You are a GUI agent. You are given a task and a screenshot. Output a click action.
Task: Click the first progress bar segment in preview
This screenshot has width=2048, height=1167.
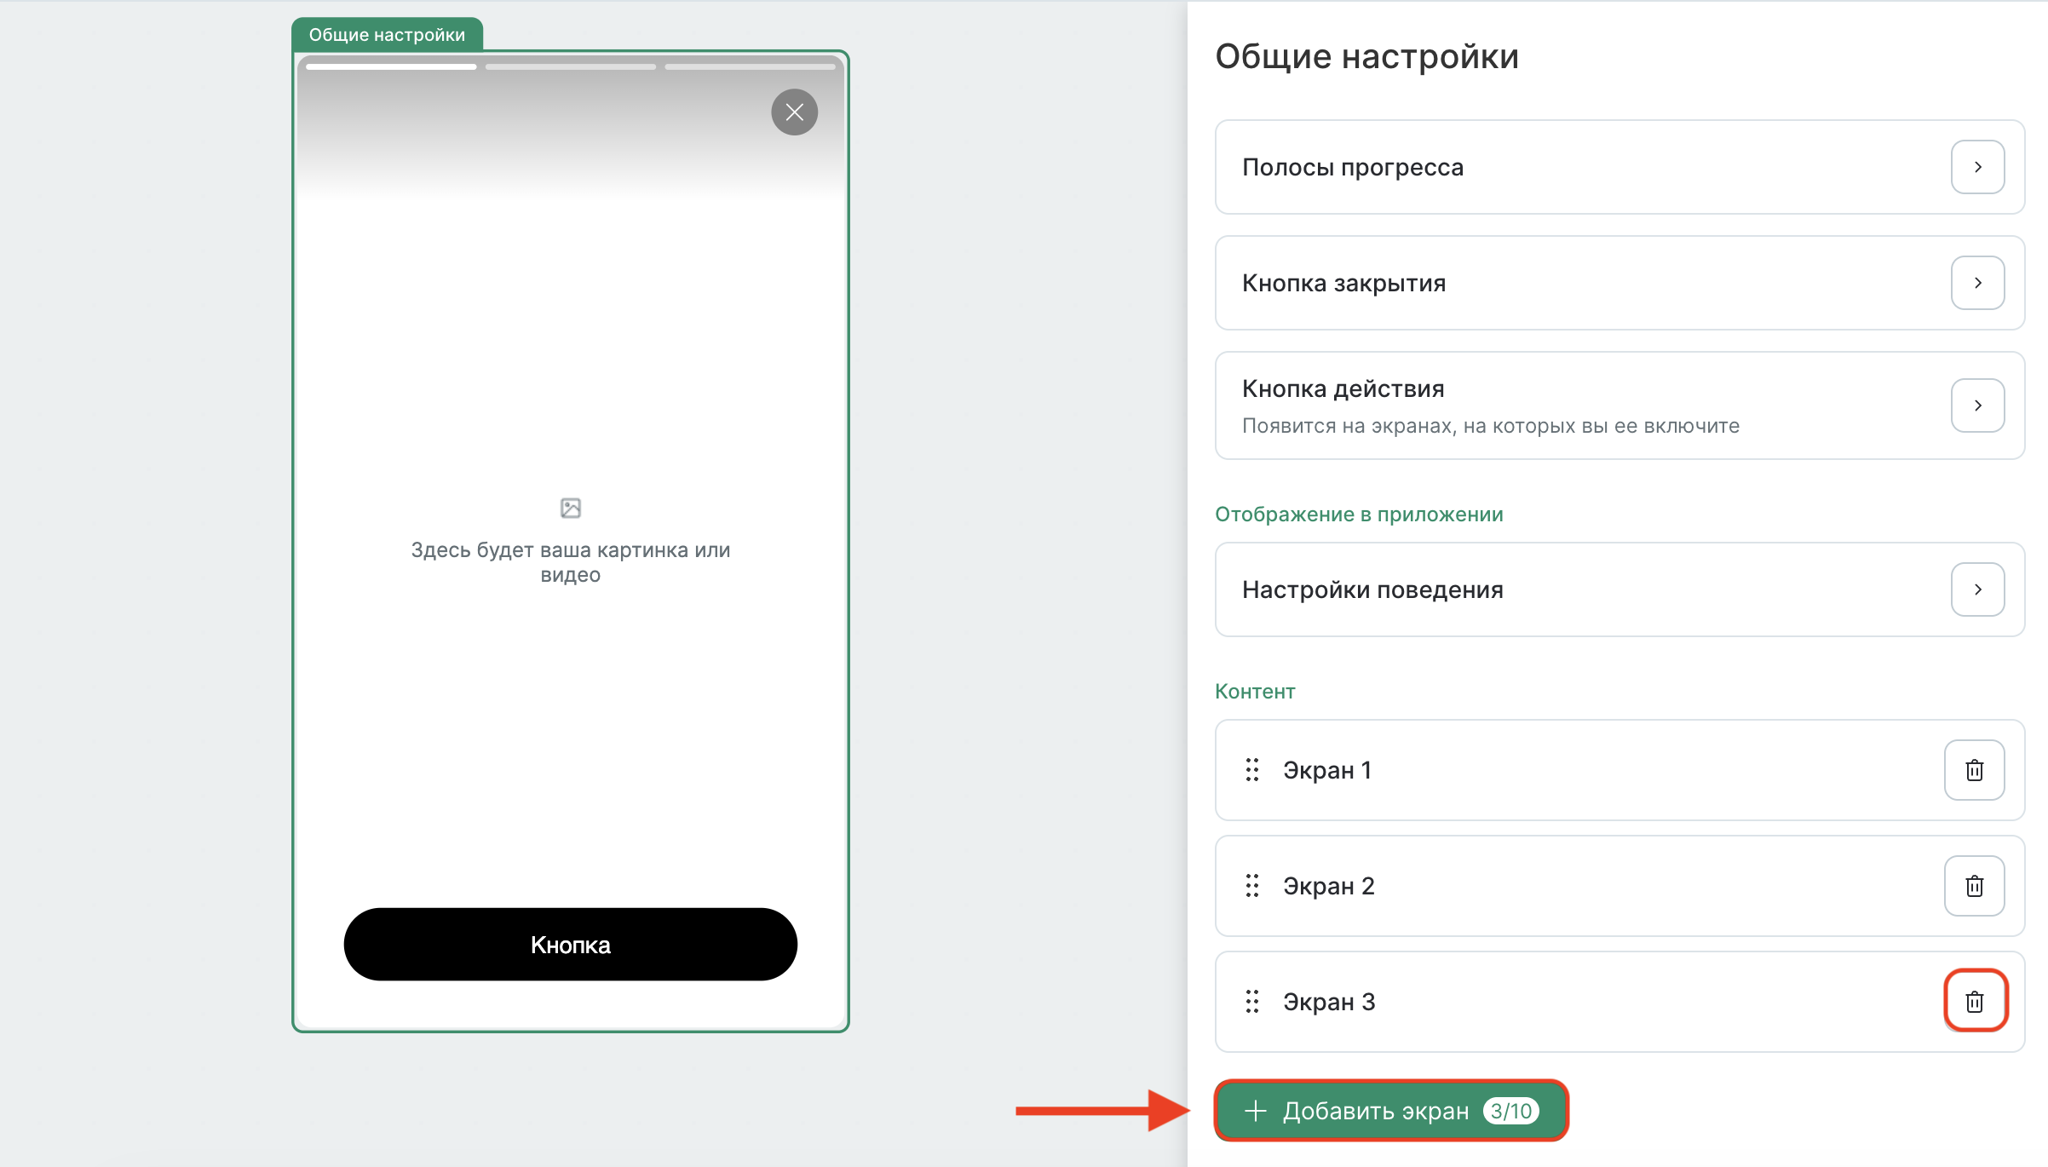point(390,66)
